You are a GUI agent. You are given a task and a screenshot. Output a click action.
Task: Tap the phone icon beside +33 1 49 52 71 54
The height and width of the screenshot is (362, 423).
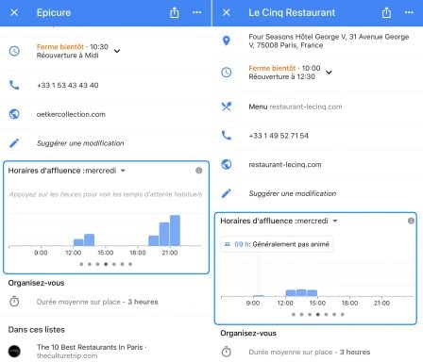(x=227, y=136)
